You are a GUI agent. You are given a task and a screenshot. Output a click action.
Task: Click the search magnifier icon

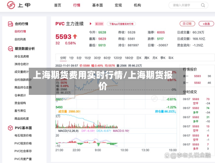203,5
